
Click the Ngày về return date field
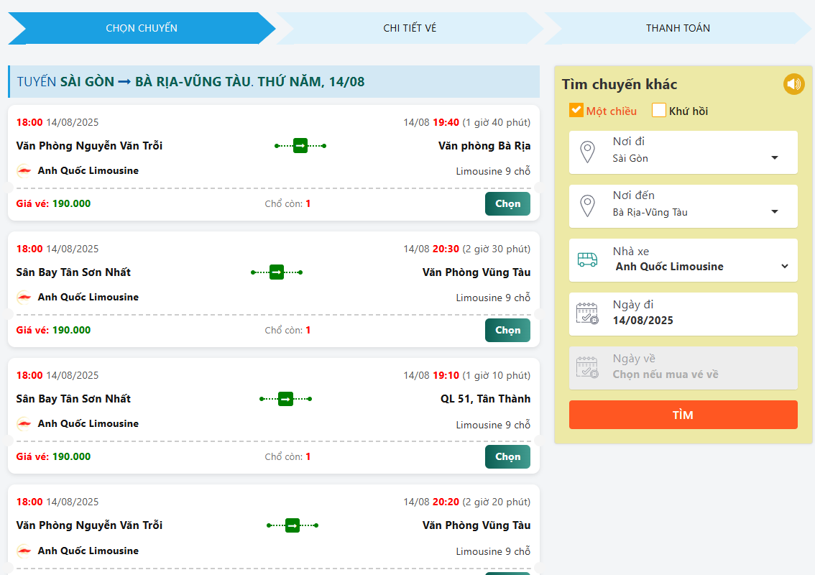point(683,368)
